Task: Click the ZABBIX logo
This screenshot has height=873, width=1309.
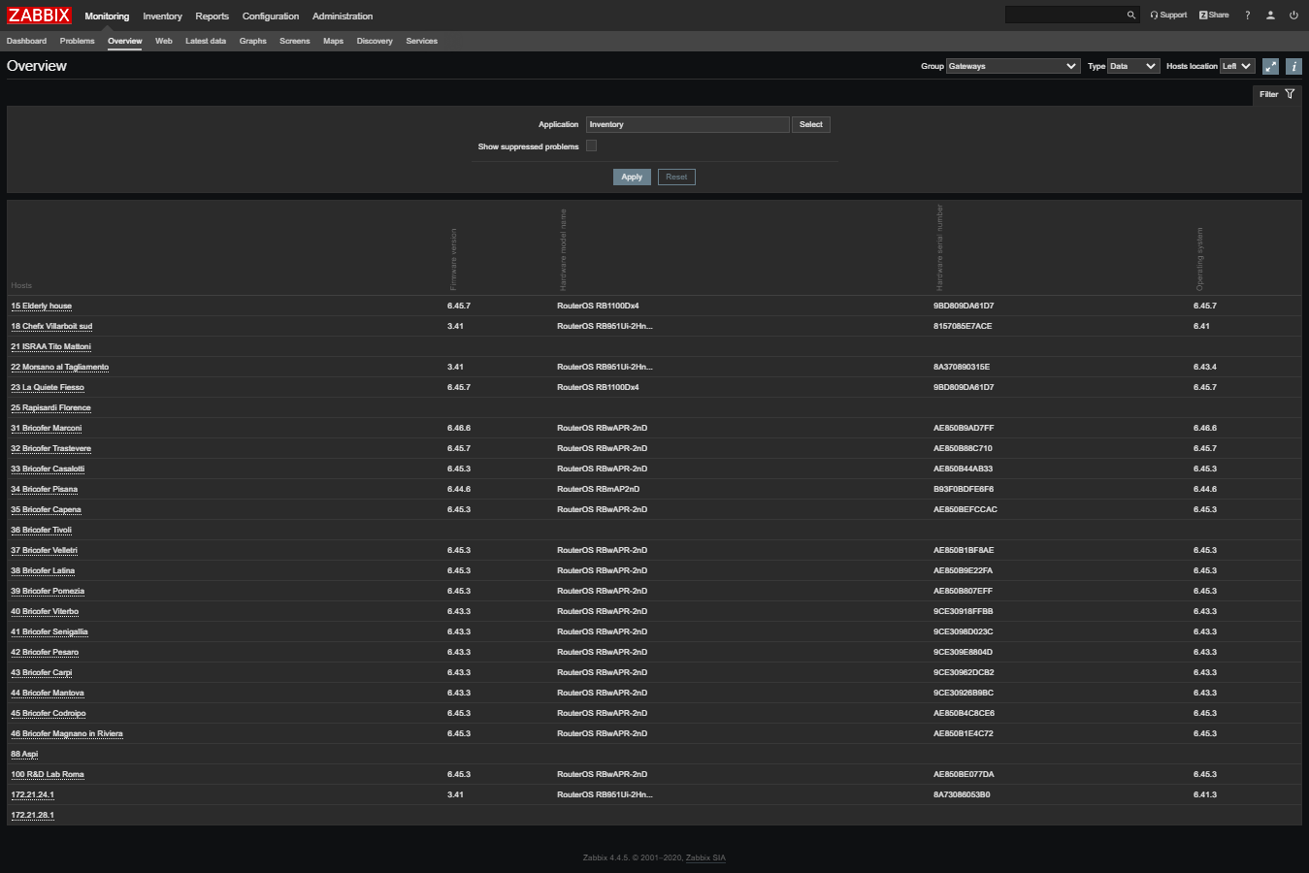Action: click(40, 16)
